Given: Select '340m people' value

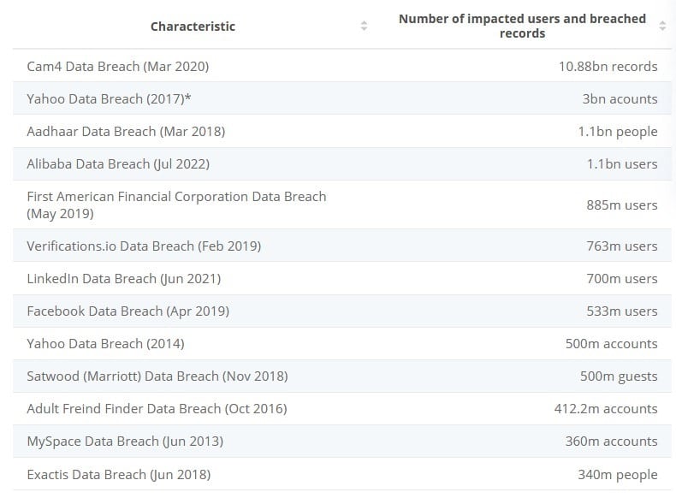Looking at the screenshot, I should [x=618, y=475].
